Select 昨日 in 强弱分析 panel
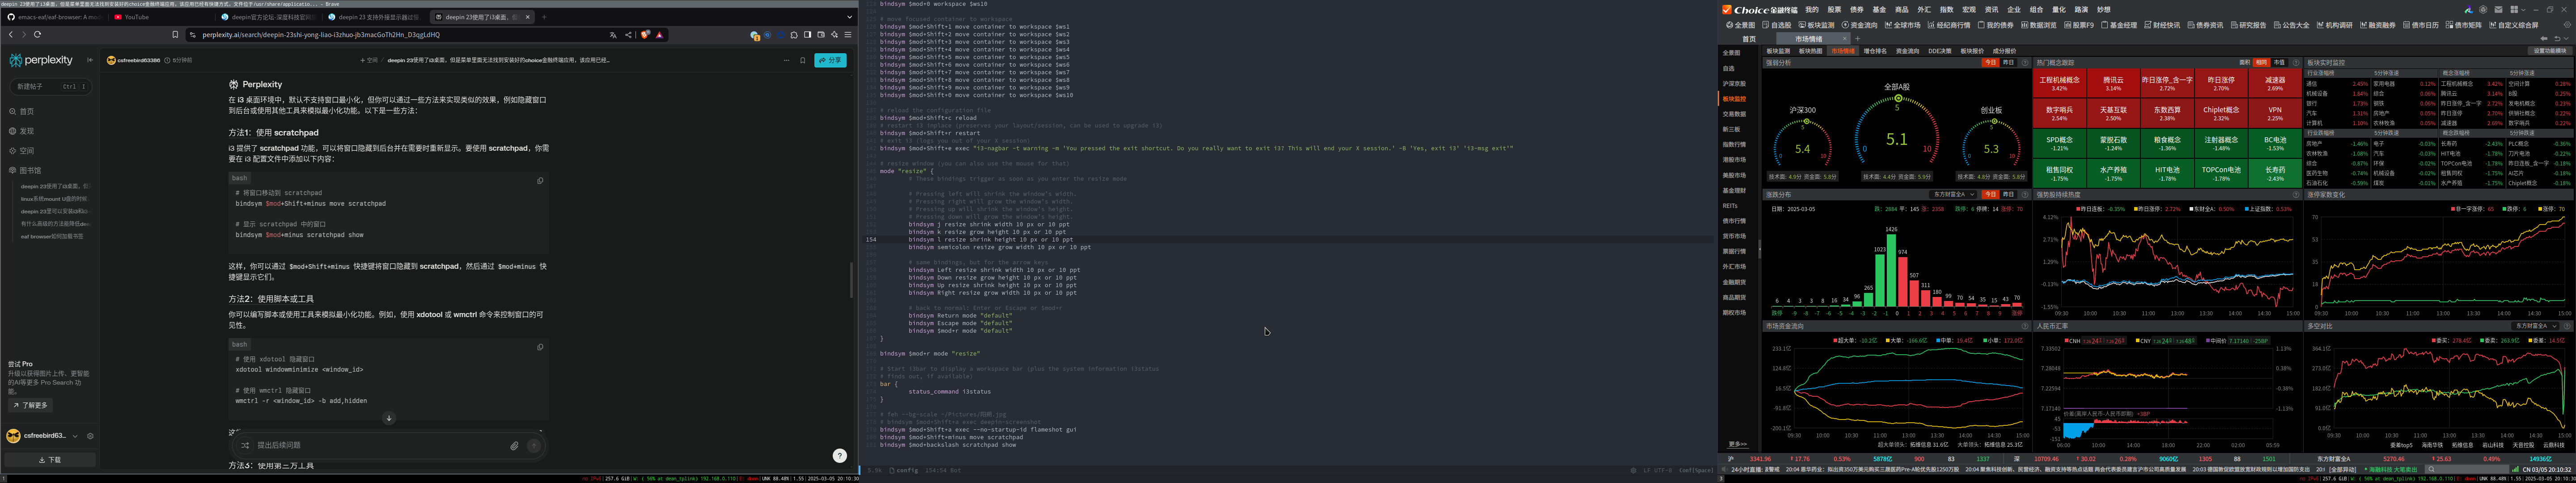The width and height of the screenshot is (2576, 483). (2009, 62)
